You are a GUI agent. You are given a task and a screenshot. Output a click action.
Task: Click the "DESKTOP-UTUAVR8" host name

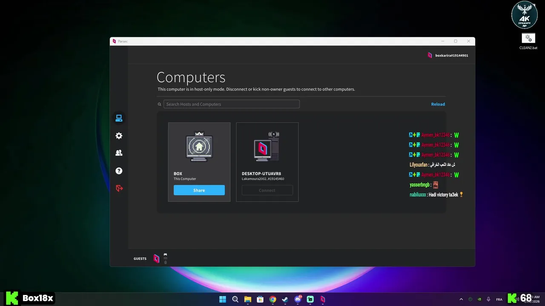[261, 173]
